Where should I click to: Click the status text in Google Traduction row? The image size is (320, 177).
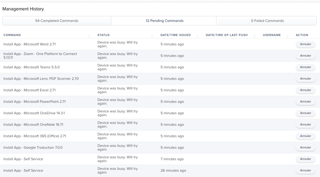[117, 147]
